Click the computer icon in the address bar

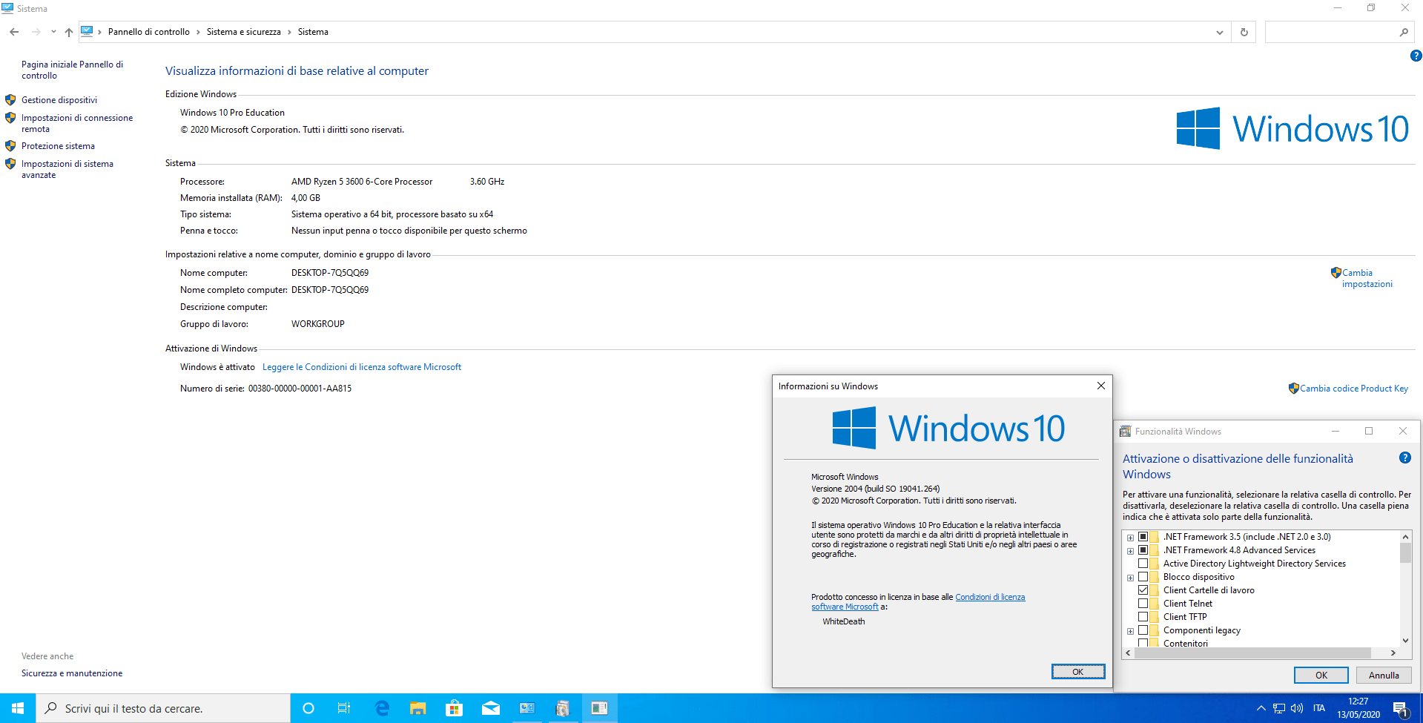tap(87, 31)
